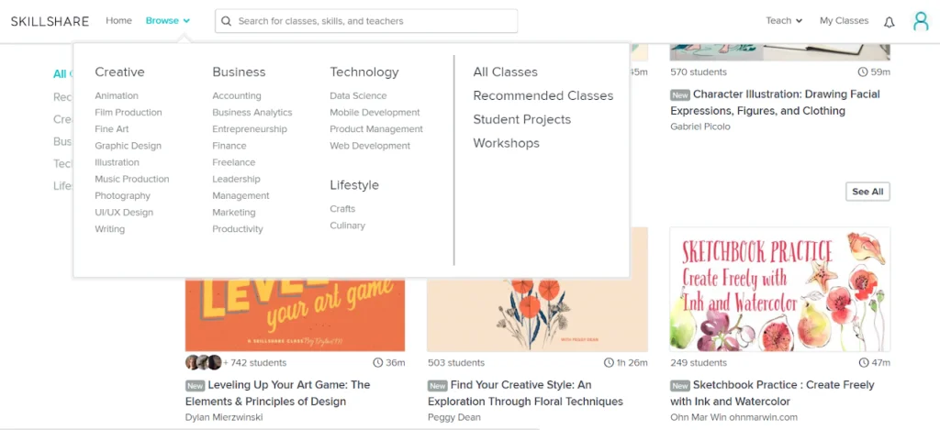Click the Technology heading in Browse menu

364,72
